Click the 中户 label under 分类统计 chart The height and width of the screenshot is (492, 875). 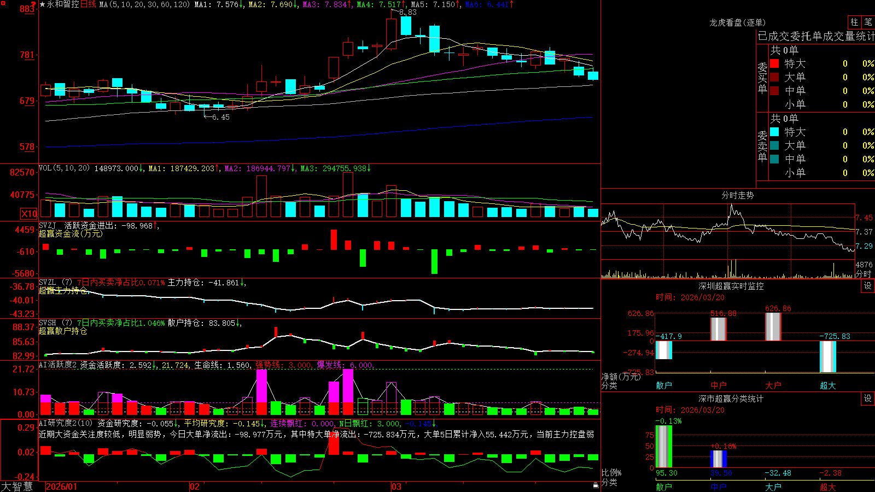(719, 487)
